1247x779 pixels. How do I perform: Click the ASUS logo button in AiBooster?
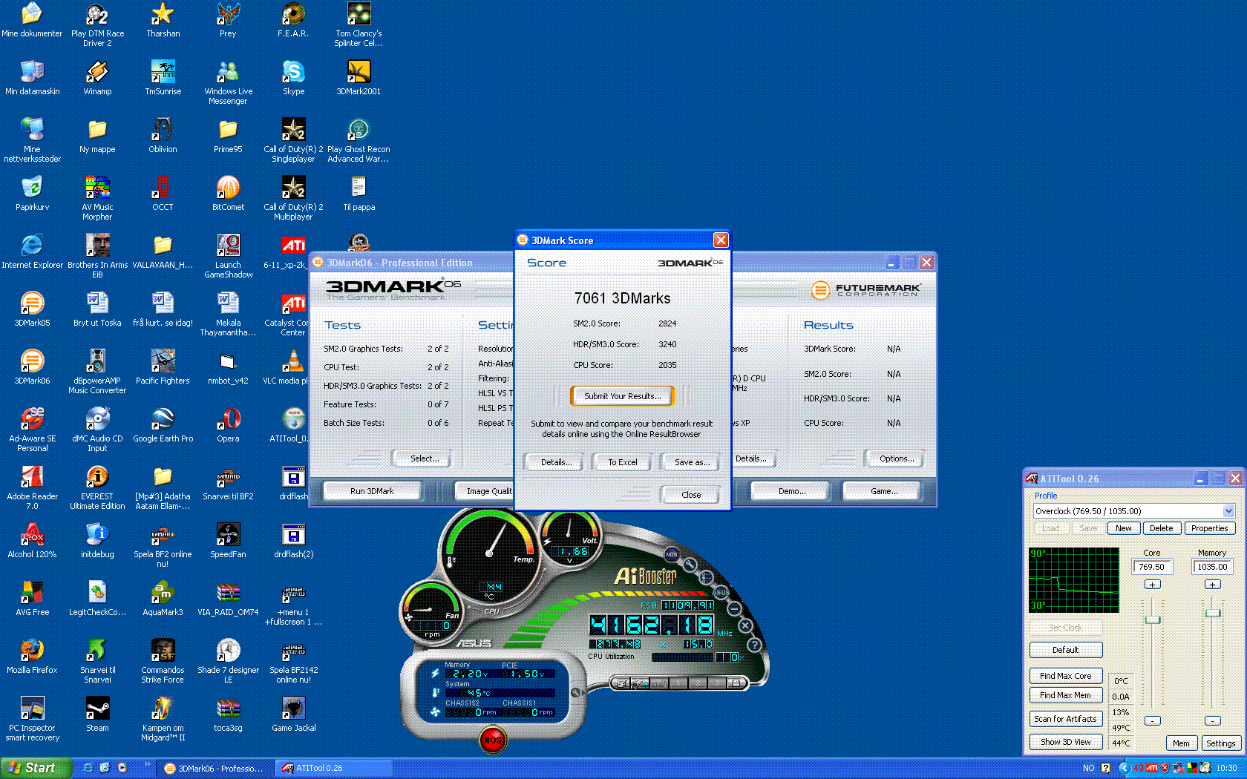[x=721, y=592]
